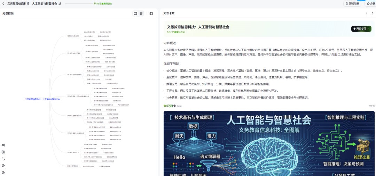This screenshot has height=176, width=376.
Task: Select the 第五单元 智慧社会 node
Action: [x=76, y=133]
